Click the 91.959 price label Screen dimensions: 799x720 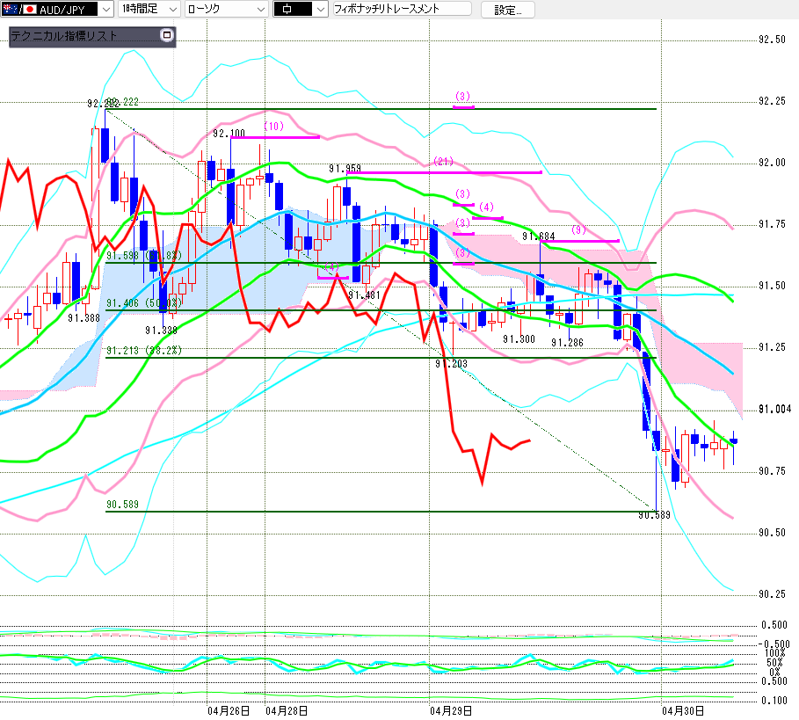pos(345,168)
